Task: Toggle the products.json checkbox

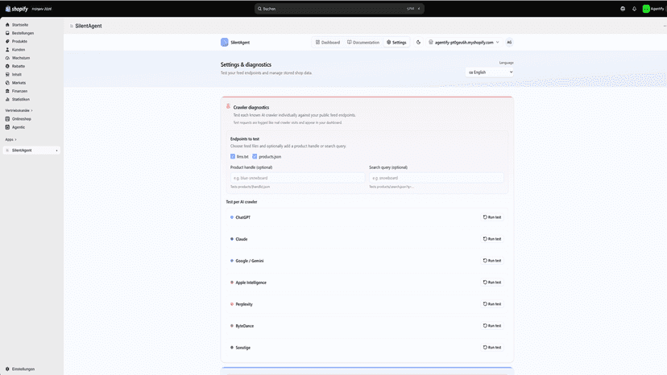Action: tap(255, 156)
